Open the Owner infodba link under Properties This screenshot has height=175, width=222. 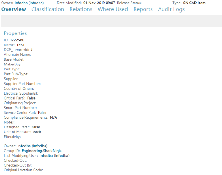click(32, 146)
